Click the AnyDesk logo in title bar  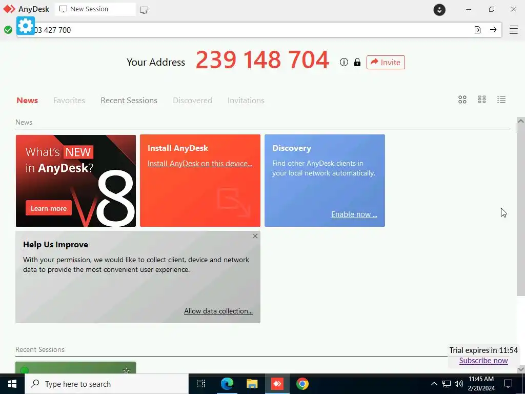click(9, 9)
